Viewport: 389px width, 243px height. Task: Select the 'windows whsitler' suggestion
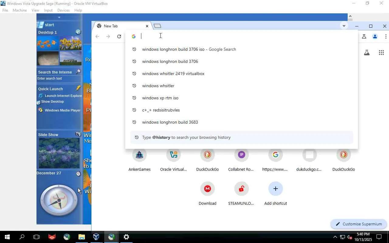[242, 86]
